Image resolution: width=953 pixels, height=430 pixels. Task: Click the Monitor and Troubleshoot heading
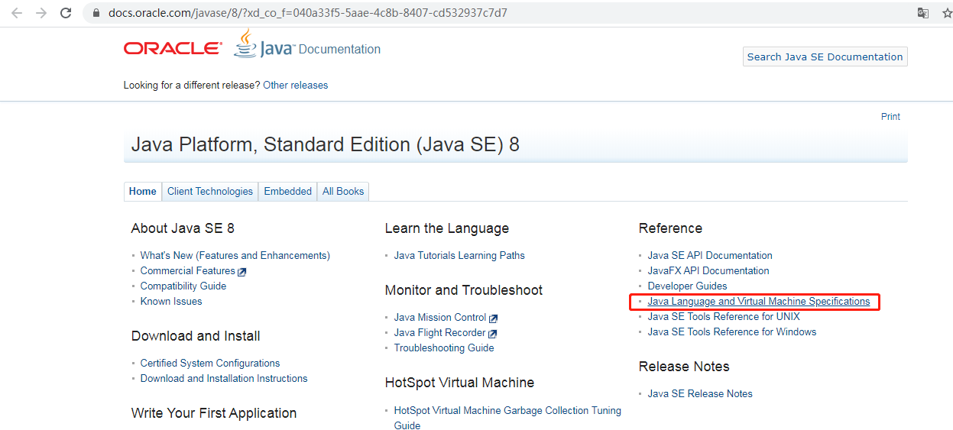[x=464, y=290]
